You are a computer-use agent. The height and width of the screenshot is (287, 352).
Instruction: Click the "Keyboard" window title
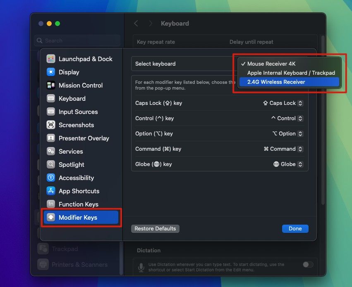pyautogui.click(x=175, y=24)
